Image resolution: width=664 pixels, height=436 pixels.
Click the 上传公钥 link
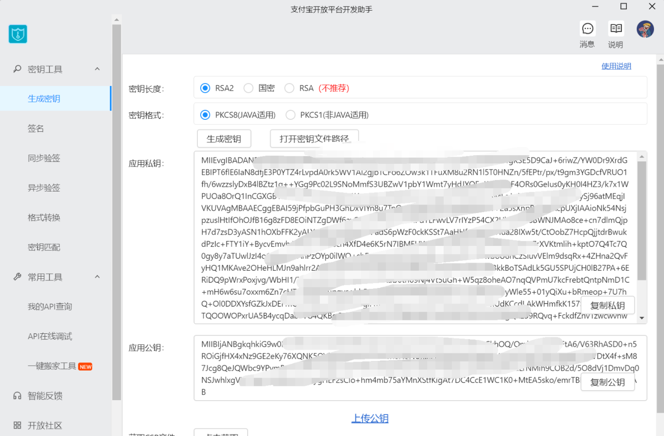click(370, 418)
